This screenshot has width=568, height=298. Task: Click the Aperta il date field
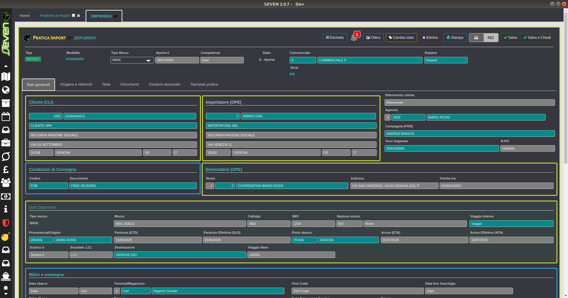(x=177, y=60)
